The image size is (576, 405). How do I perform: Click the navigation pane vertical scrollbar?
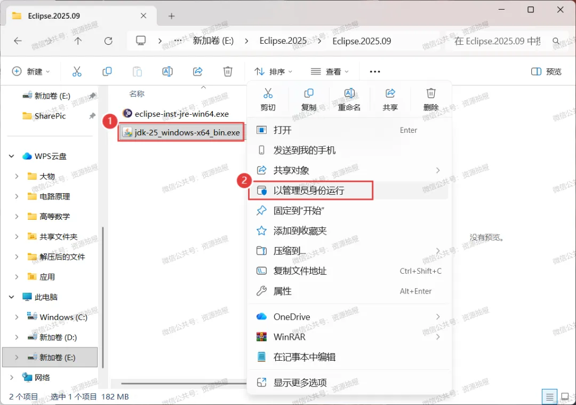point(103,297)
